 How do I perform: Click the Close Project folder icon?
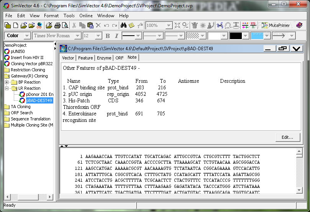point(49,25)
